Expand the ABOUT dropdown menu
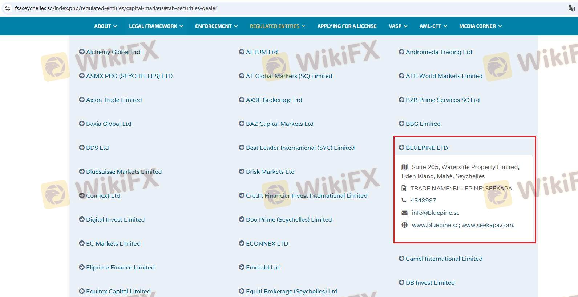578x297 pixels. pyautogui.click(x=105, y=26)
